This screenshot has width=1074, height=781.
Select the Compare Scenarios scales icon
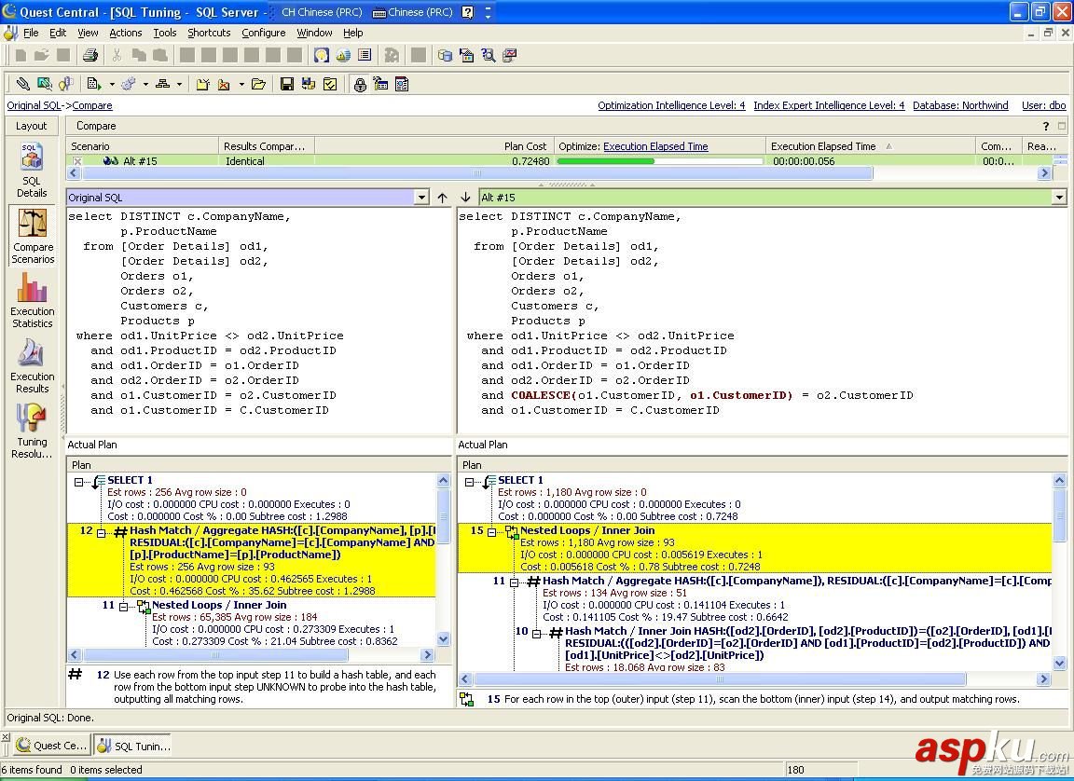(x=33, y=225)
